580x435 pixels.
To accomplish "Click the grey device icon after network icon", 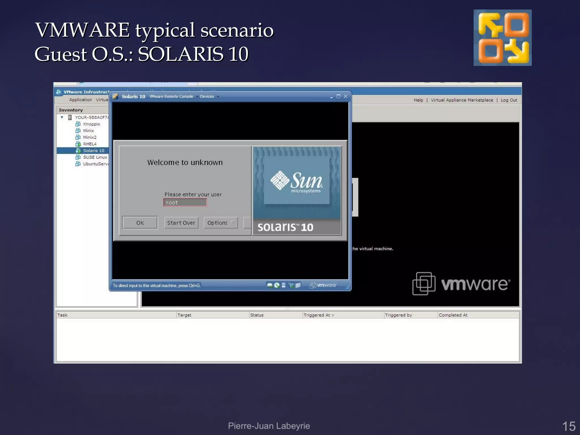I will [x=298, y=285].
